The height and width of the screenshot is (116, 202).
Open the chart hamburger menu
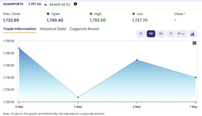point(194,43)
